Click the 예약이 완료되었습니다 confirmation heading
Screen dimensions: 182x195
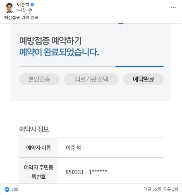click(x=59, y=52)
